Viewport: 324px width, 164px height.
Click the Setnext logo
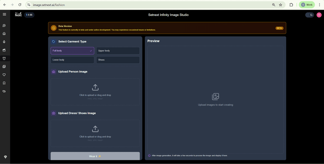coord(18,15)
